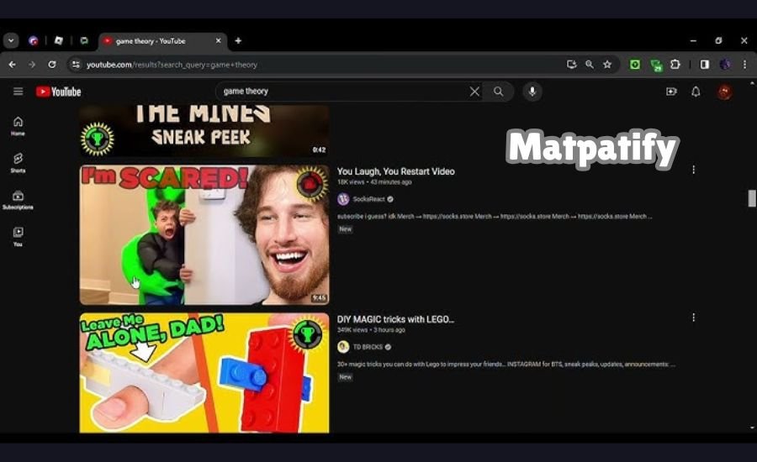Close the game theory YouTube tab
The image size is (757, 462).
coord(218,41)
